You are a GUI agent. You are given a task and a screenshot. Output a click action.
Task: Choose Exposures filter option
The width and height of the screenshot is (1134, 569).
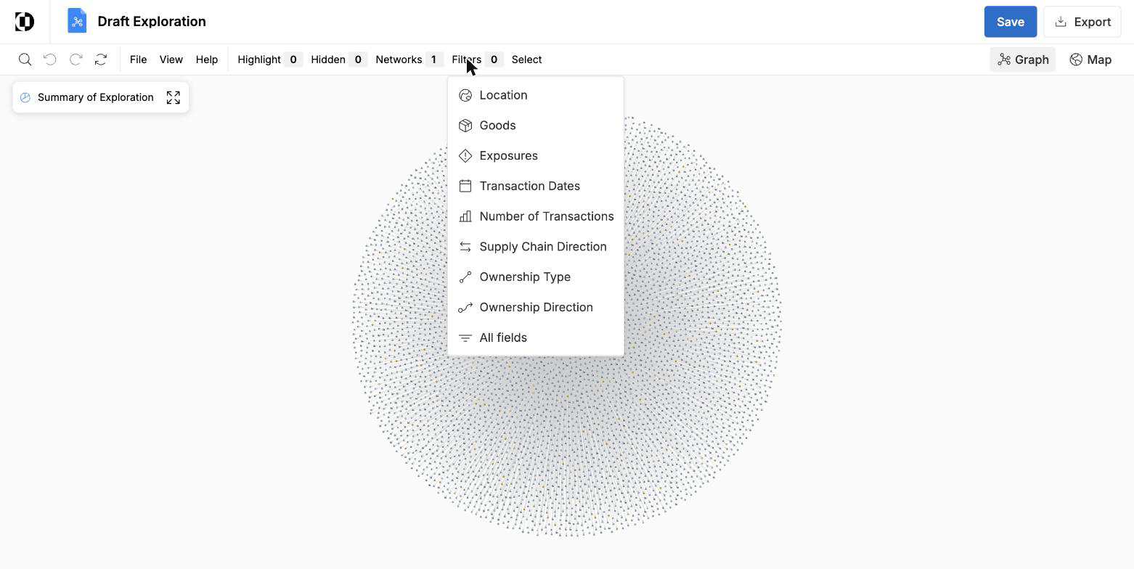536,156
